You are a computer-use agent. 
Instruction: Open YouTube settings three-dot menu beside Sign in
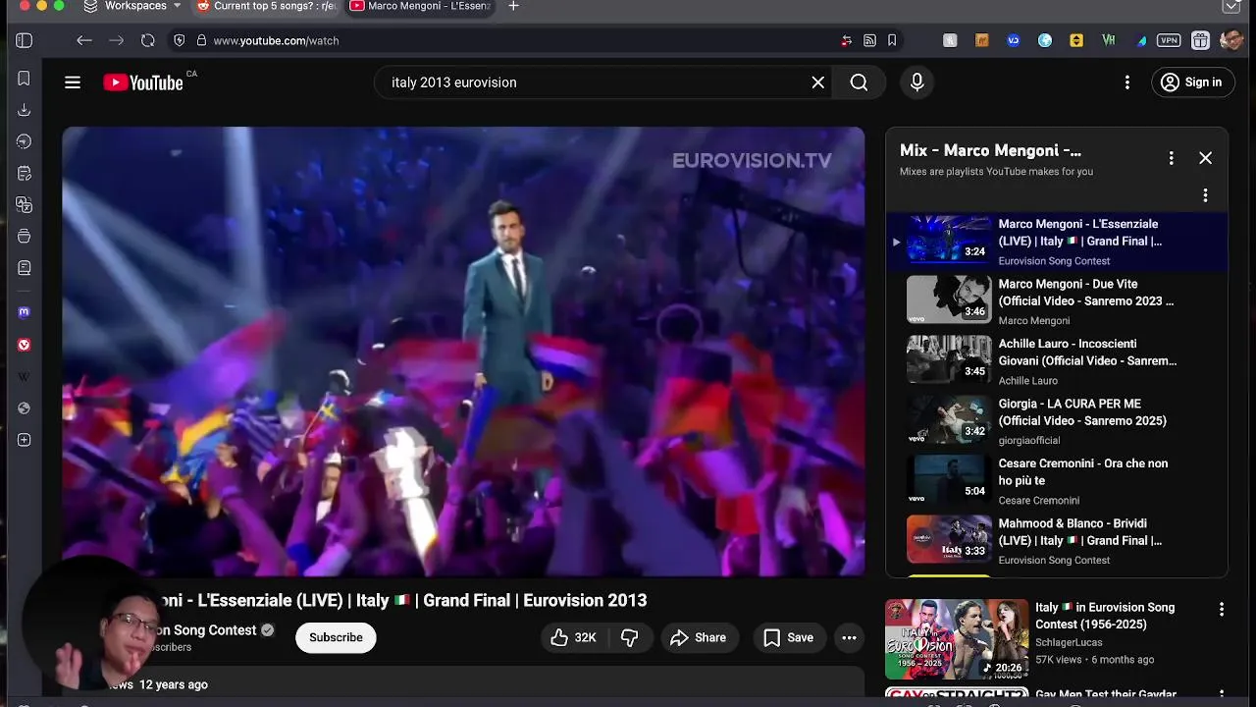(x=1127, y=82)
